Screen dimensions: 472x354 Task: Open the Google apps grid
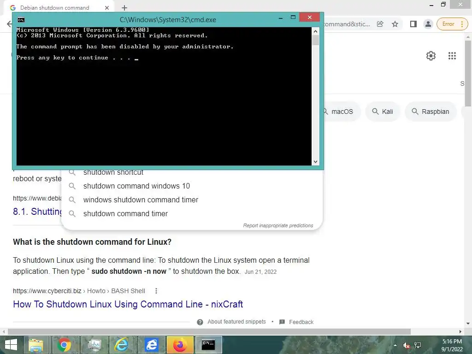pos(452,56)
